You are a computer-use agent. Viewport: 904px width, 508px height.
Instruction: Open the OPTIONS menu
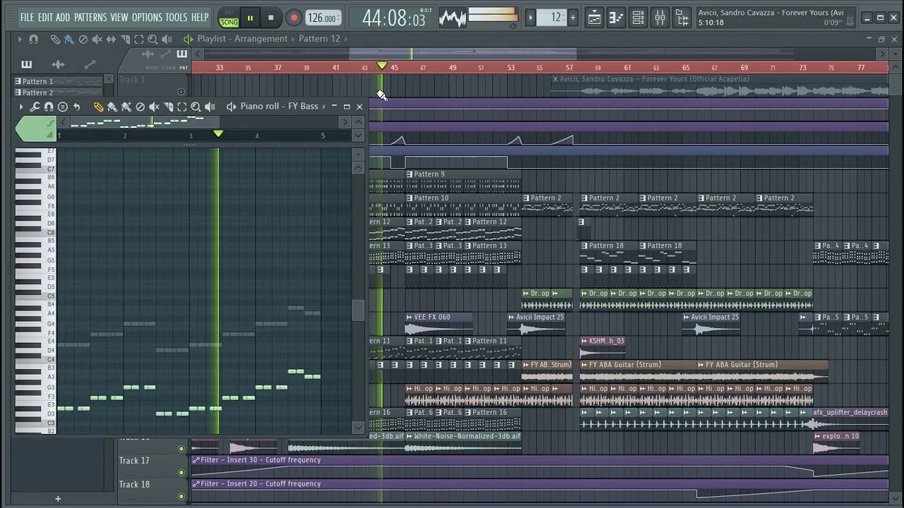(x=147, y=17)
